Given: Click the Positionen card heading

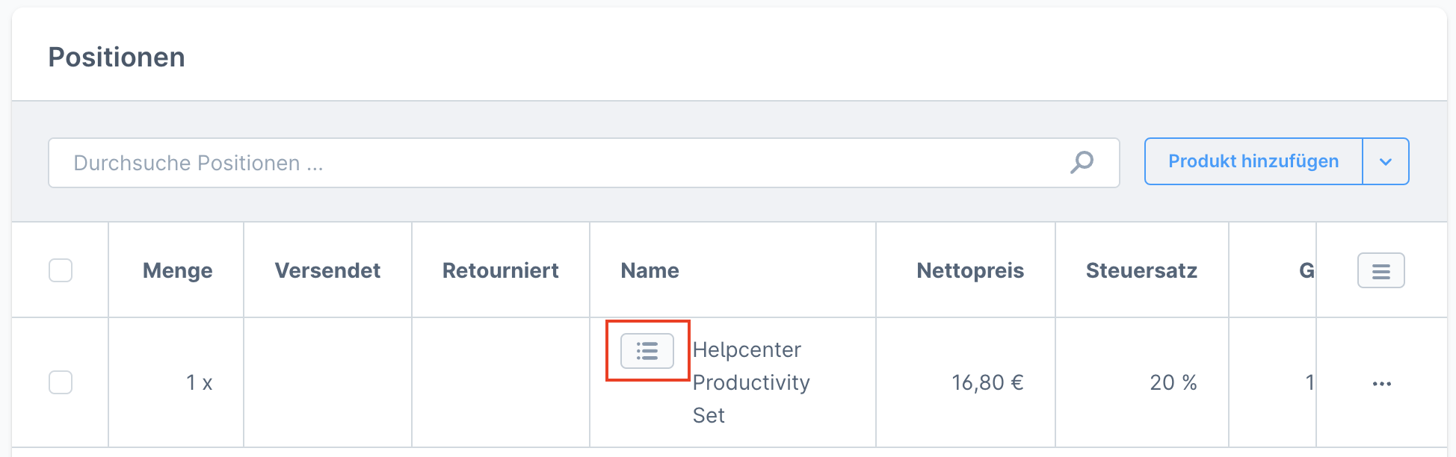Looking at the screenshot, I should tap(117, 57).
